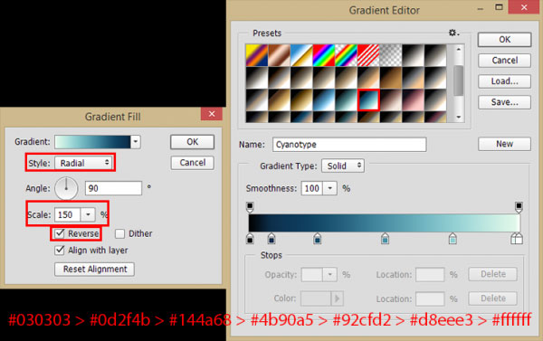Image resolution: width=543 pixels, height=341 pixels.
Task: Select the Cyanotype gradient preset thumbnail
Action: click(x=368, y=99)
